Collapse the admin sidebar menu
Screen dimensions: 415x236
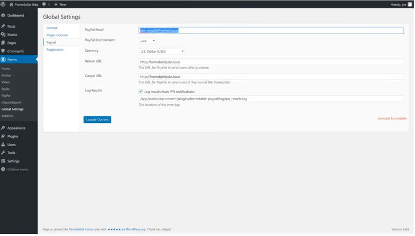3,169
